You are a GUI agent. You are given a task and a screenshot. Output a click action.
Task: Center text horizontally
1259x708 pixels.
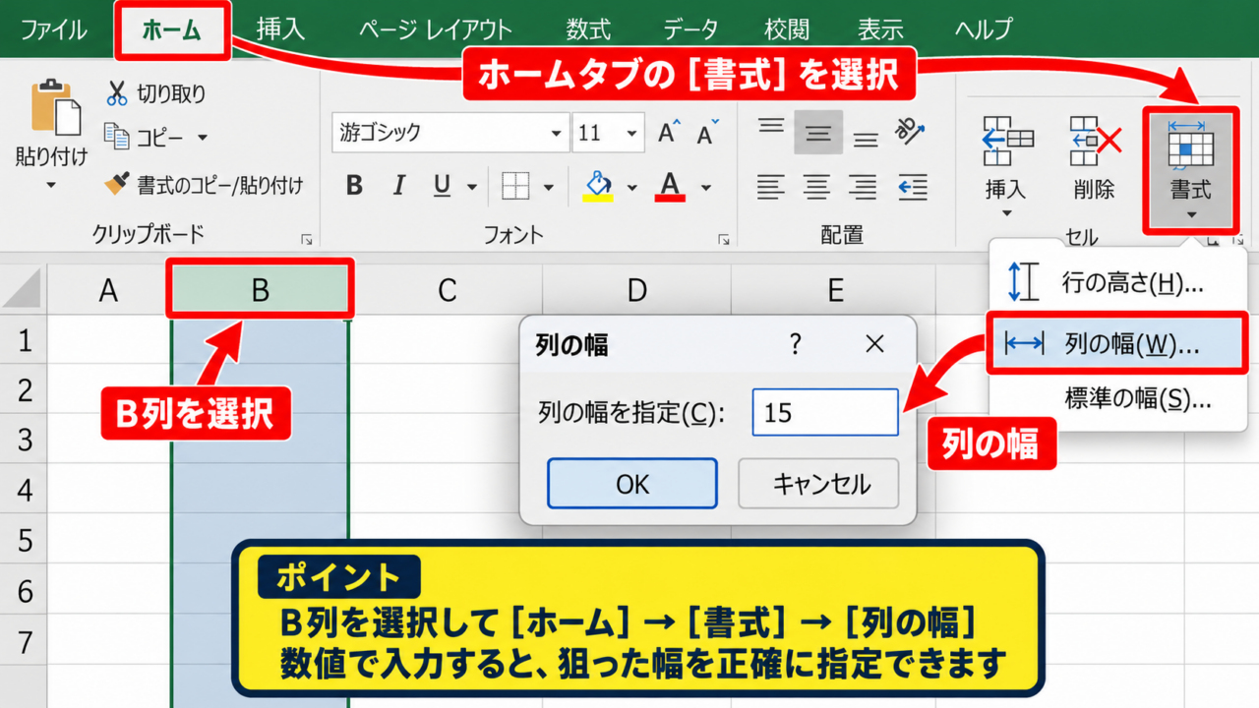816,186
